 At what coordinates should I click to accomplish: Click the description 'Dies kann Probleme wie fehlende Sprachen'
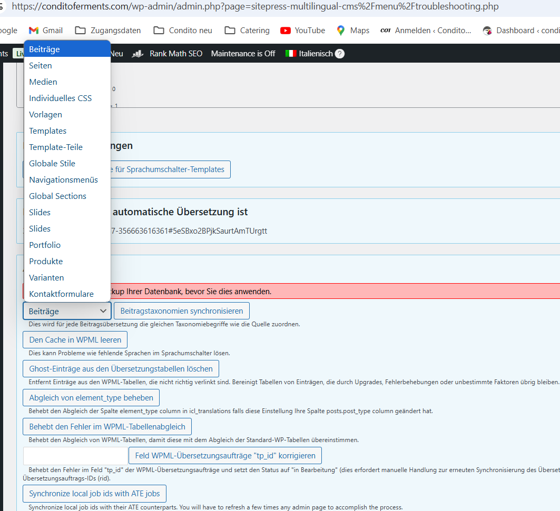129,353
